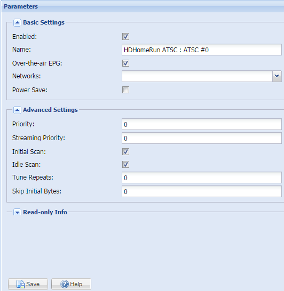Uncheck the Enabled checkbox
284x291 pixels.
(125, 37)
